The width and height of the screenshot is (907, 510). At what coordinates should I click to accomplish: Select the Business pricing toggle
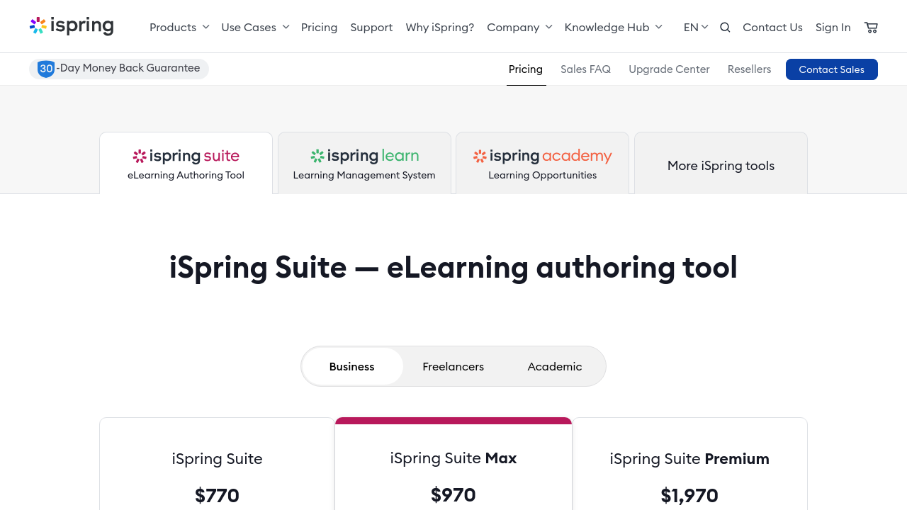(352, 366)
